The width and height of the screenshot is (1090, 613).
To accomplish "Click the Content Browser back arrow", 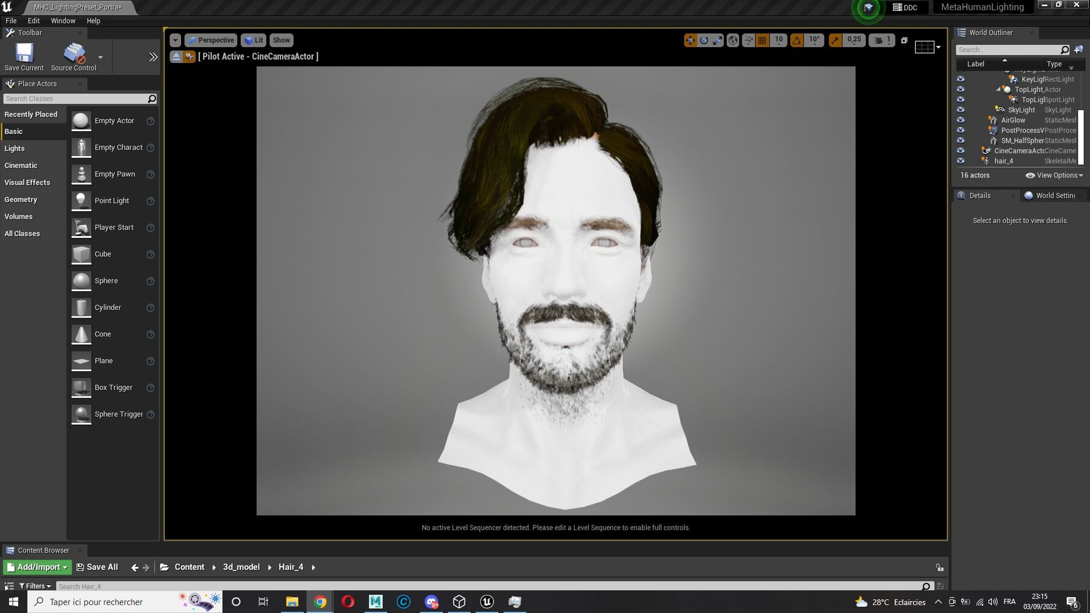I will pos(134,568).
